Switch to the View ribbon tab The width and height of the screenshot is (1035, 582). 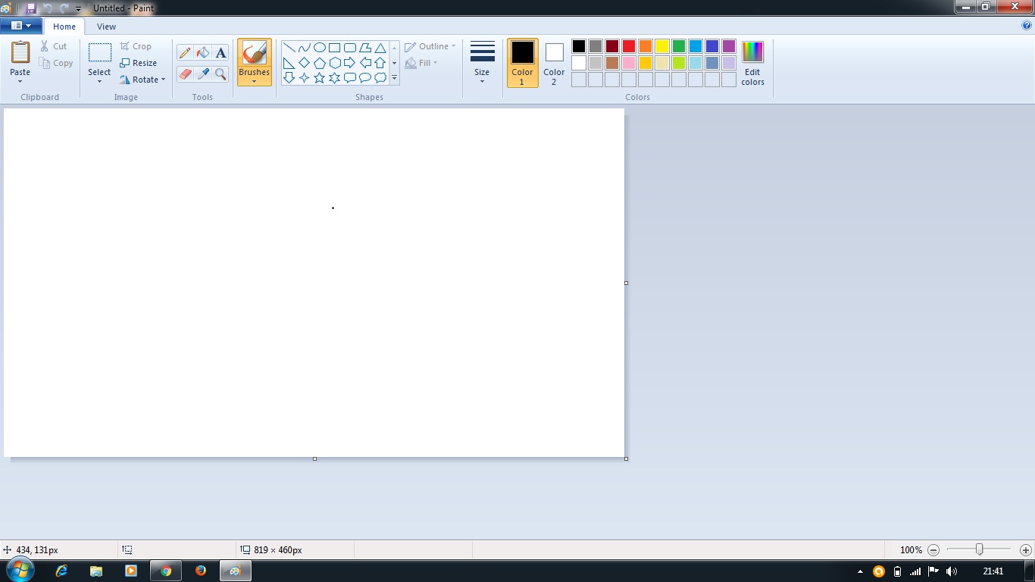[107, 27]
